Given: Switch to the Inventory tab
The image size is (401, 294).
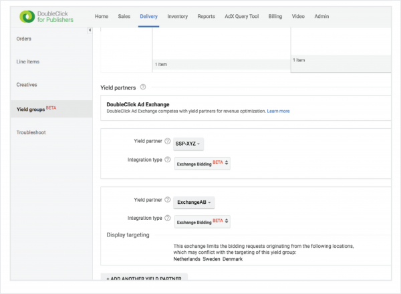Looking at the screenshot, I should [x=178, y=16].
